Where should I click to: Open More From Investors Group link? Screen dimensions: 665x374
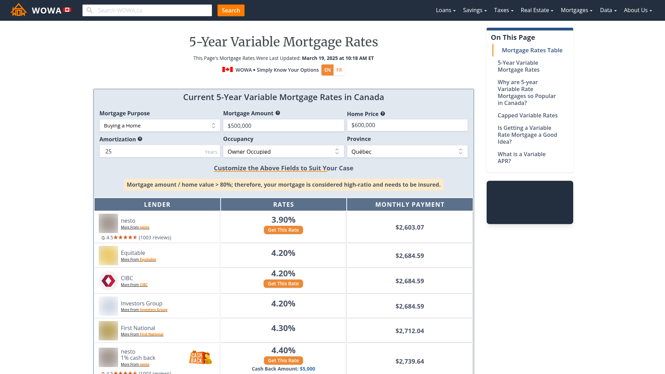144,310
